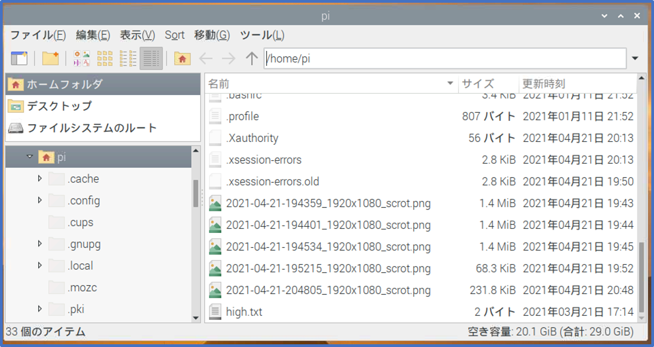Screen dimensions: 654x347
Task: Click the 空き容量 free space status text
Action: point(551,331)
